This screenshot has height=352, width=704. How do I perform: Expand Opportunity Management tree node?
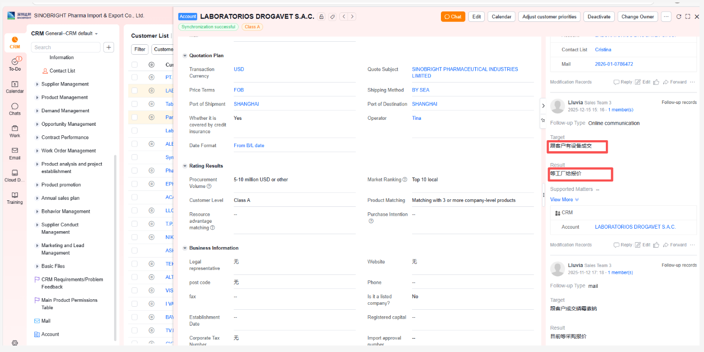click(37, 124)
